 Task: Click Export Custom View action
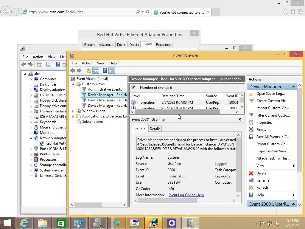(x=272, y=144)
